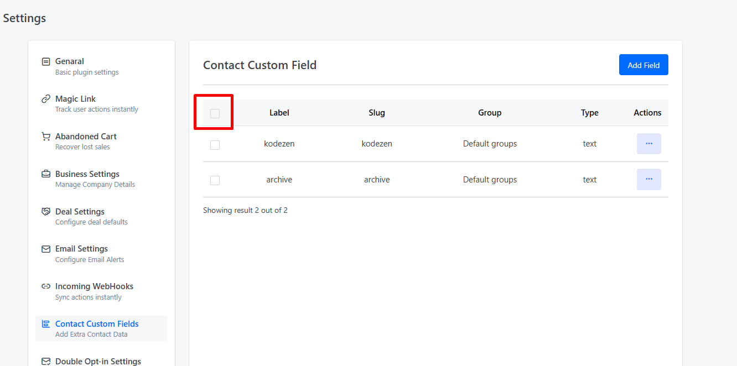Click 'Configure Email Alerts' subtitle
The image size is (737, 366).
[90, 260]
